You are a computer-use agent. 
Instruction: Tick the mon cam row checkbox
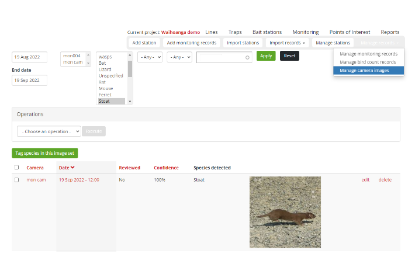[x=16, y=180]
